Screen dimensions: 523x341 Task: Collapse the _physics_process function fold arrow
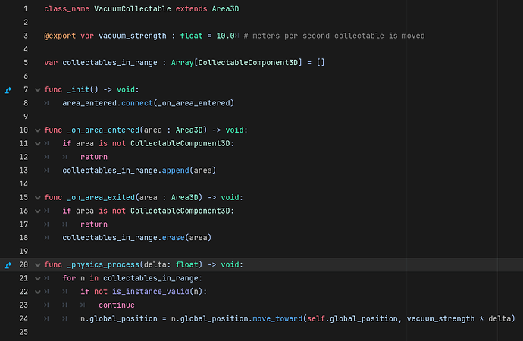pyautogui.click(x=38, y=265)
